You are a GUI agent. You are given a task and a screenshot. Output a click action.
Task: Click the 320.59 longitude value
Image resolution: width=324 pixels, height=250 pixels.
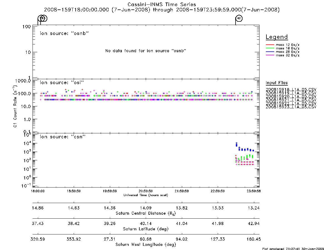coord(38,239)
